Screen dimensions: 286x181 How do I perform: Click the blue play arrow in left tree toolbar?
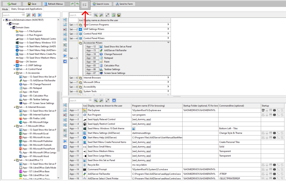coord(40,15)
